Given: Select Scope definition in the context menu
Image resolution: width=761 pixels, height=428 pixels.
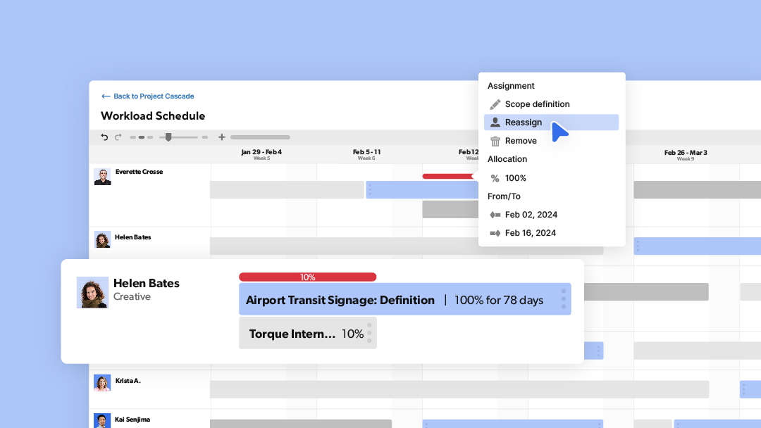Looking at the screenshot, I should [537, 104].
